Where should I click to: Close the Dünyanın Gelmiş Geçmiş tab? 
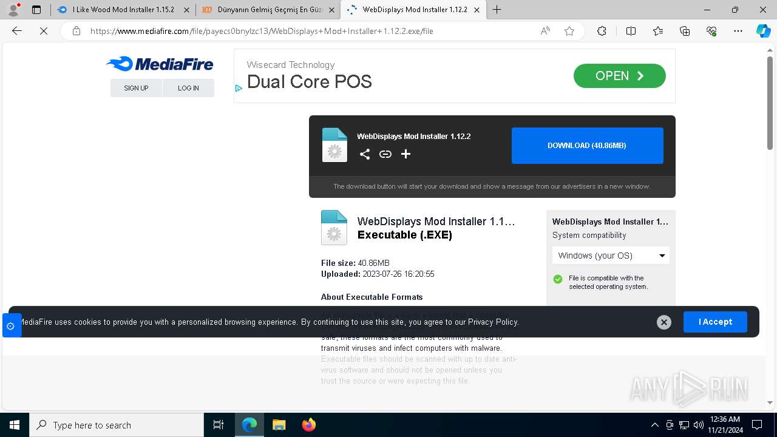(x=331, y=10)
